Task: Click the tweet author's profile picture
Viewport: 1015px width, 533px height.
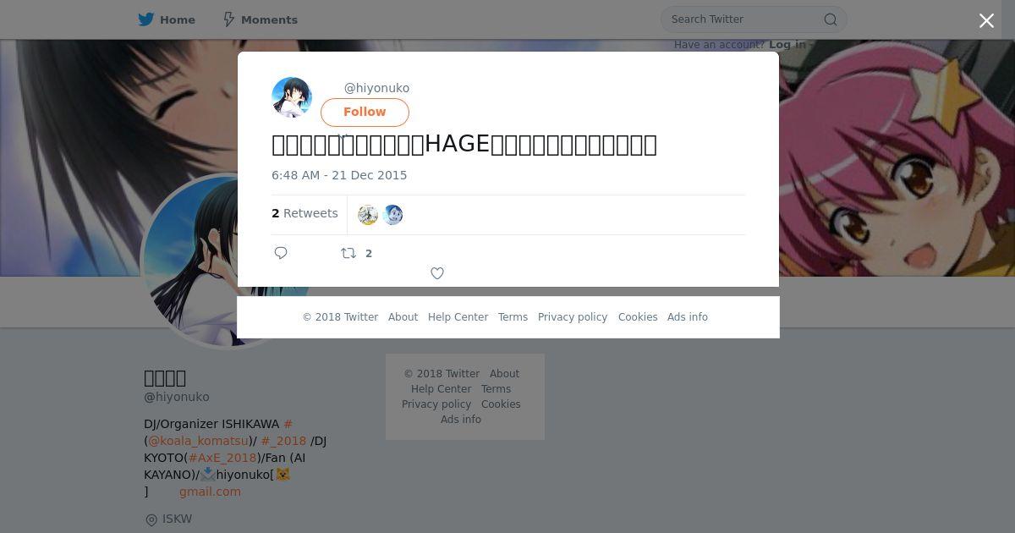Action: [292, 97]
